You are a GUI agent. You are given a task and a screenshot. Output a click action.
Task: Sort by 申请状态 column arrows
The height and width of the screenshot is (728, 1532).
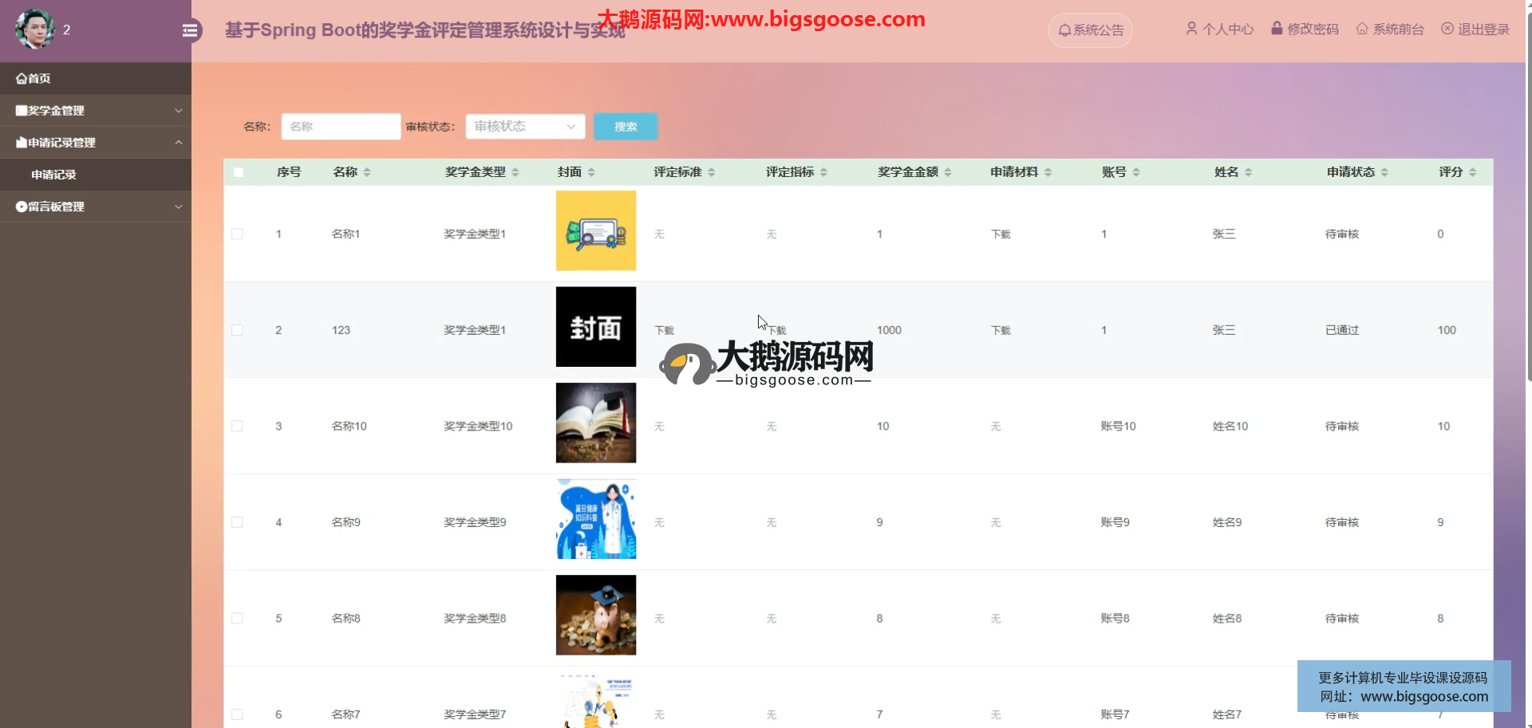1384,172
